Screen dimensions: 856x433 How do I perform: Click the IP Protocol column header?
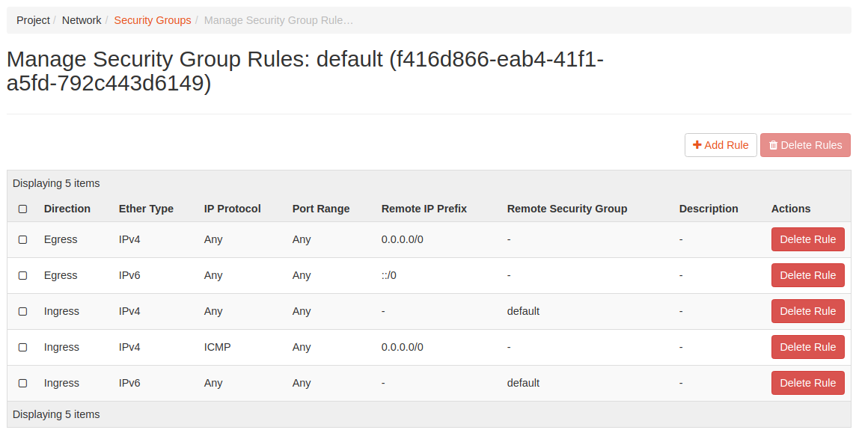pos(232,209)
